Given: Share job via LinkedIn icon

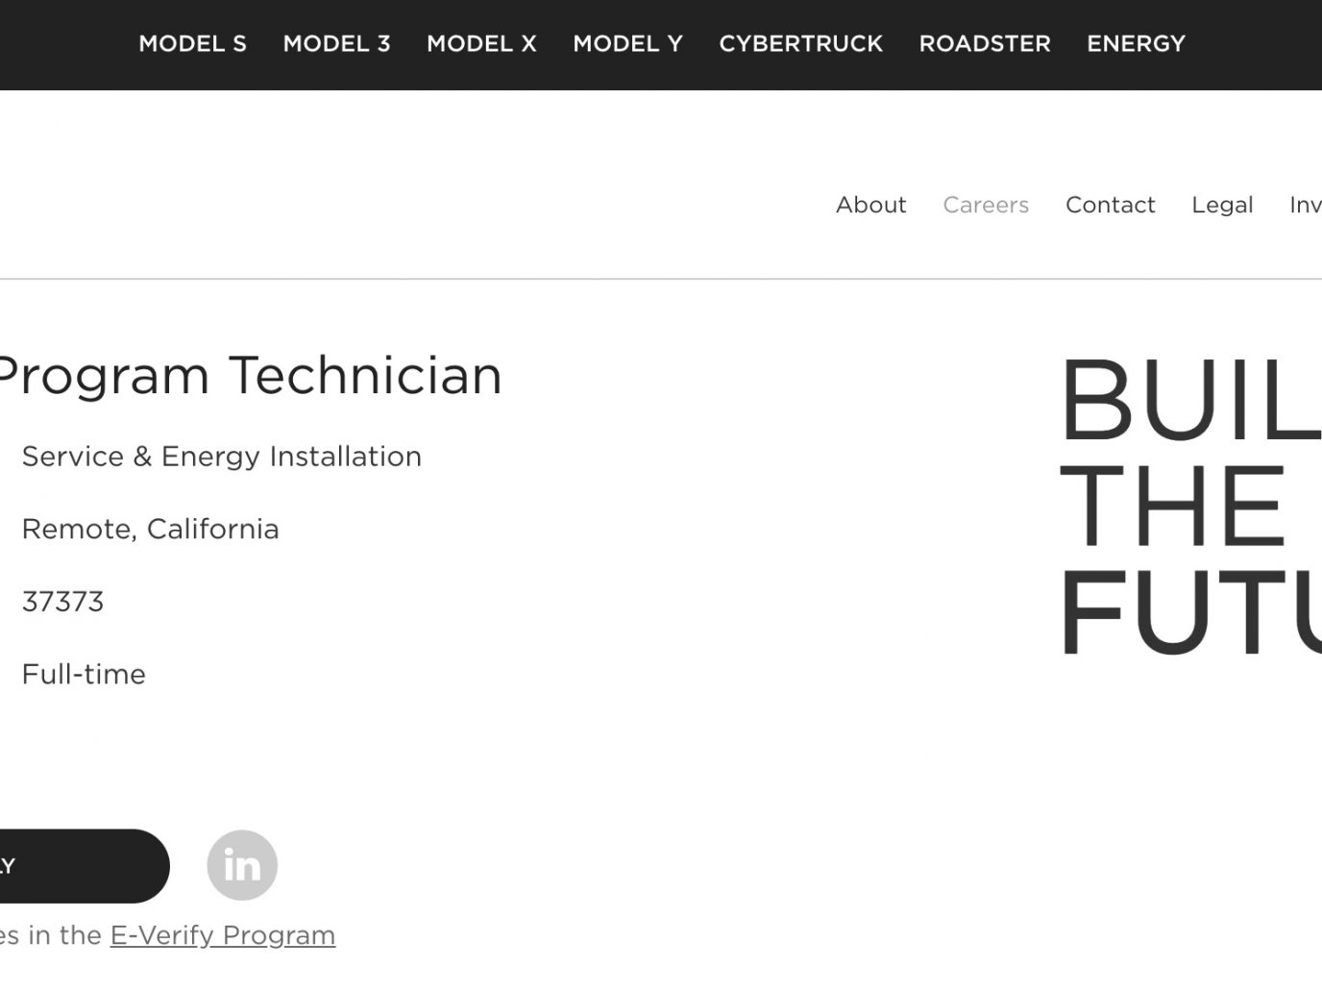Looking at the screenshot, I should (242, 865).
